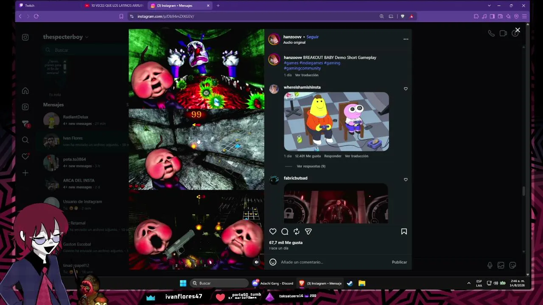Screen dimensions: 543x305
Task: Open Search icon in Instagram sidebar
Action: pyautogui.click(x=25, y=140)
